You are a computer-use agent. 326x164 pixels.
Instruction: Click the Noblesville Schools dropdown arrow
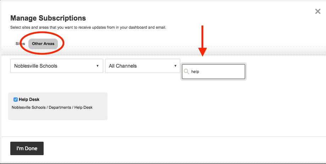pos(98,66)
